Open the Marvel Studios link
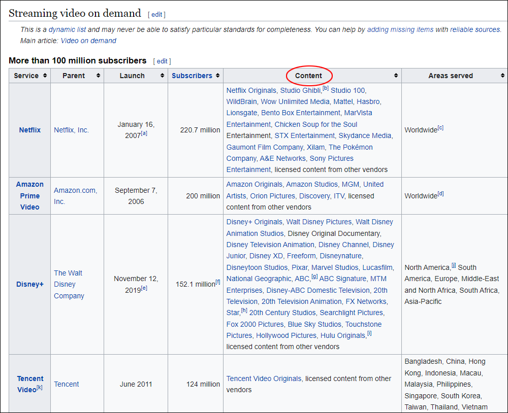 335,267
